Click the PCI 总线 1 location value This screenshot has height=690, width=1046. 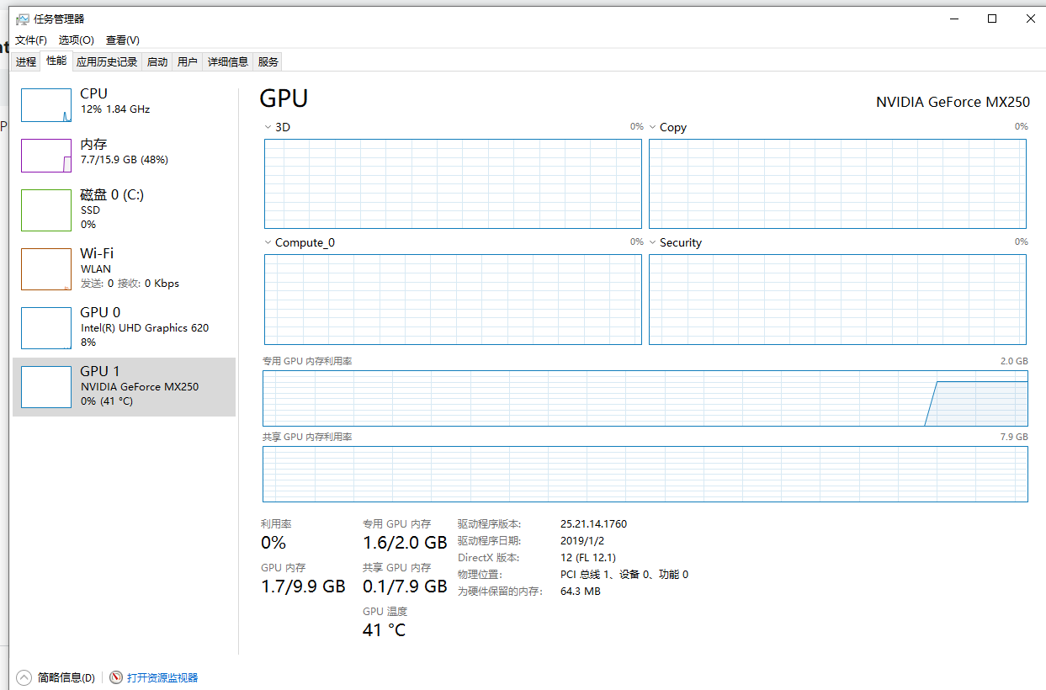pos(624,574)
